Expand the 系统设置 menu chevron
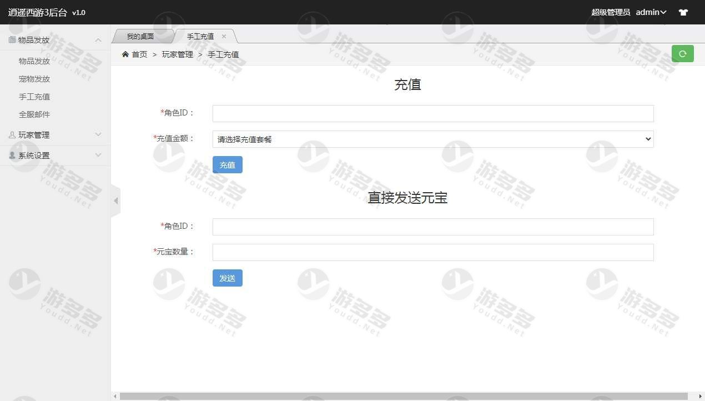Image resolution: width=705 pixels, height=401 pixels. point(98,156)
